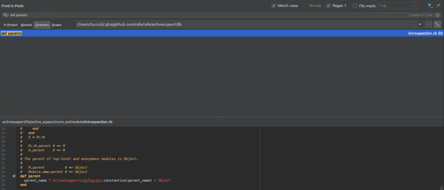
Task: Toggle the Words checkbox
Action: click(305, 6)
